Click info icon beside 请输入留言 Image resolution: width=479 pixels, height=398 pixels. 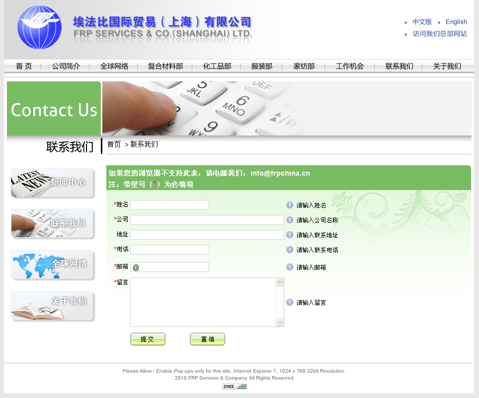290,302
